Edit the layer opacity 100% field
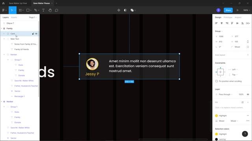The height and width of the screenshot is (141, 252). pyautogui.click(x=241, y=94)
